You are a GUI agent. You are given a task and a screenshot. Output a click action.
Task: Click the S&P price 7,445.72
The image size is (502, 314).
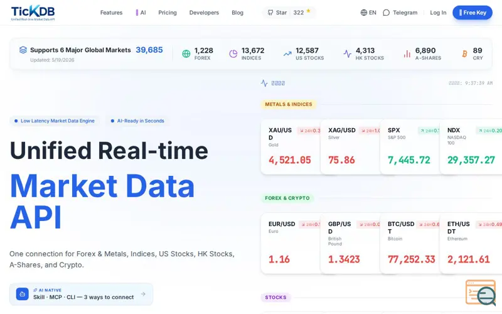point(409,160)
